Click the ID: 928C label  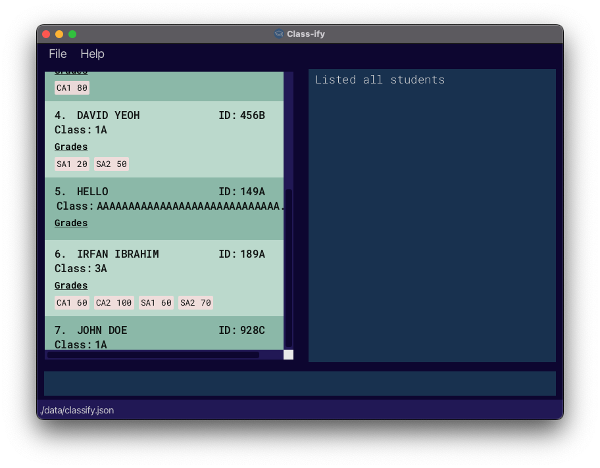[242, 330]
